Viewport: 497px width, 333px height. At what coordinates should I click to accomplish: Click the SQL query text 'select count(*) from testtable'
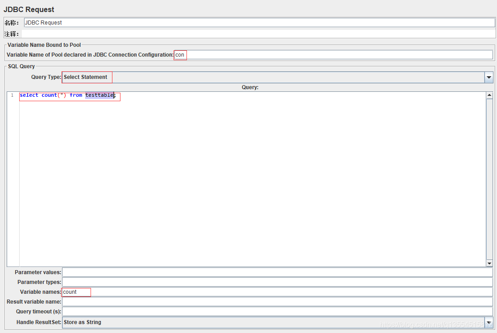click(x=67, y=95)
